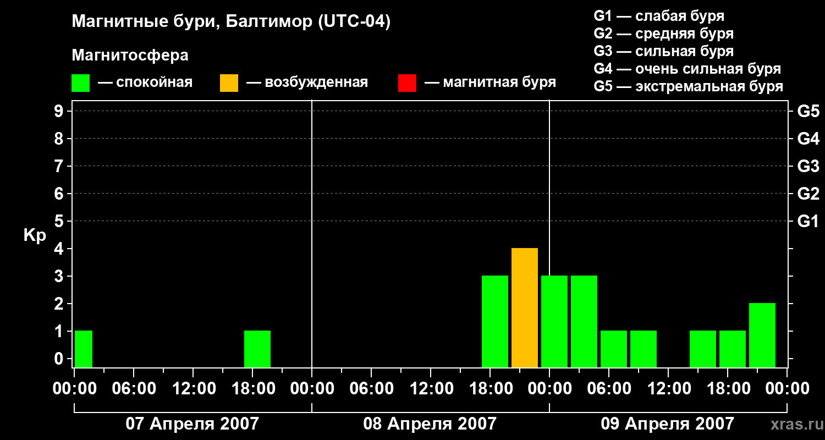825x440 pixels.
Task: Select the Kp 3 bar at 03:00 on 09 April
Action: pyautogui.click(x=584, y=322)
